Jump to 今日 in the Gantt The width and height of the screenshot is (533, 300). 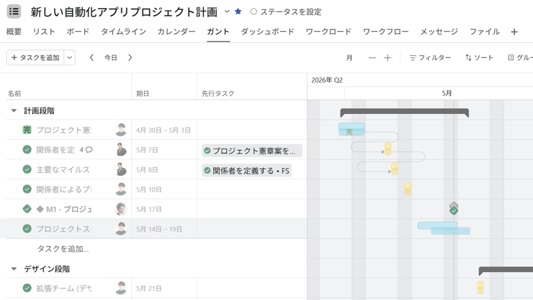tap(111, 57)
